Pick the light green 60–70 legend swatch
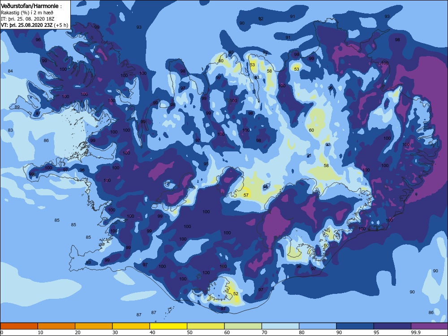The height and width of the screenshot is (336, 448). tap(243, 326)
